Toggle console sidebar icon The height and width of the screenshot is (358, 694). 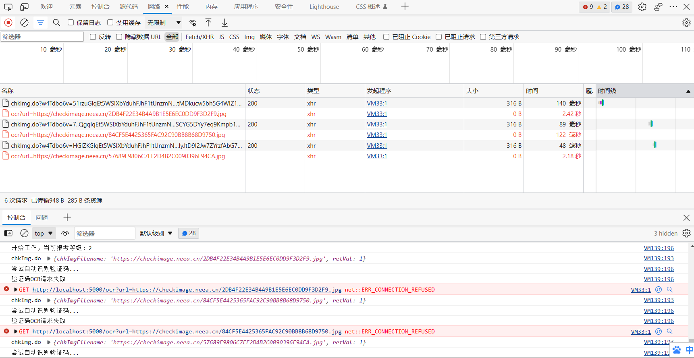tap(8, 233)
